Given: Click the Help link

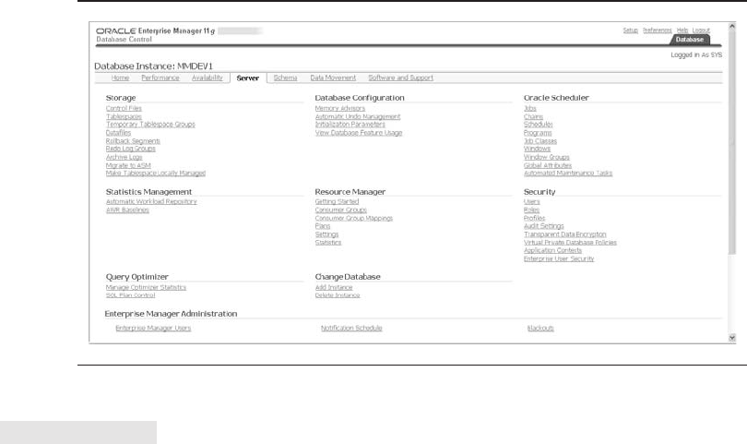Looking at the screenshot, I should 682,30.
